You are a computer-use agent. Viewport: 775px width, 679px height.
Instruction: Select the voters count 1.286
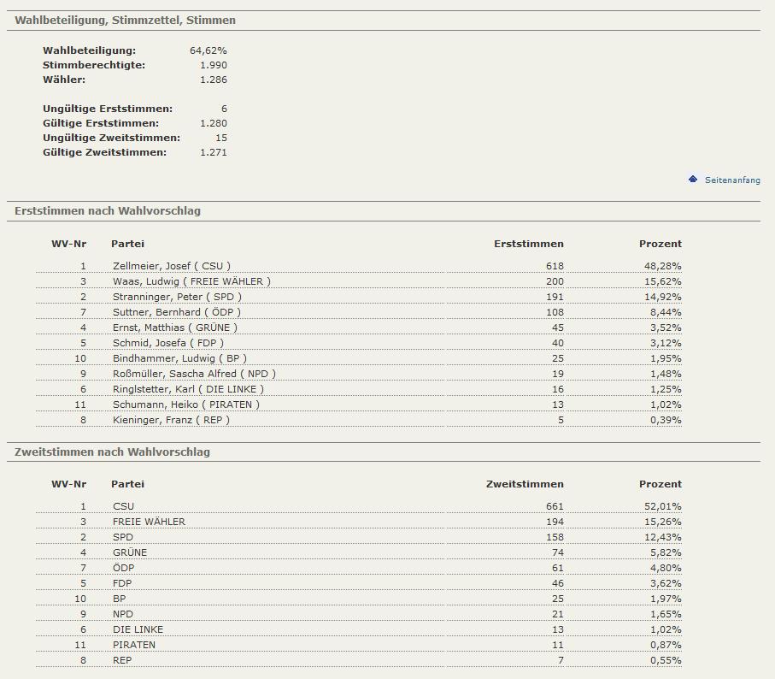[214, 80]
